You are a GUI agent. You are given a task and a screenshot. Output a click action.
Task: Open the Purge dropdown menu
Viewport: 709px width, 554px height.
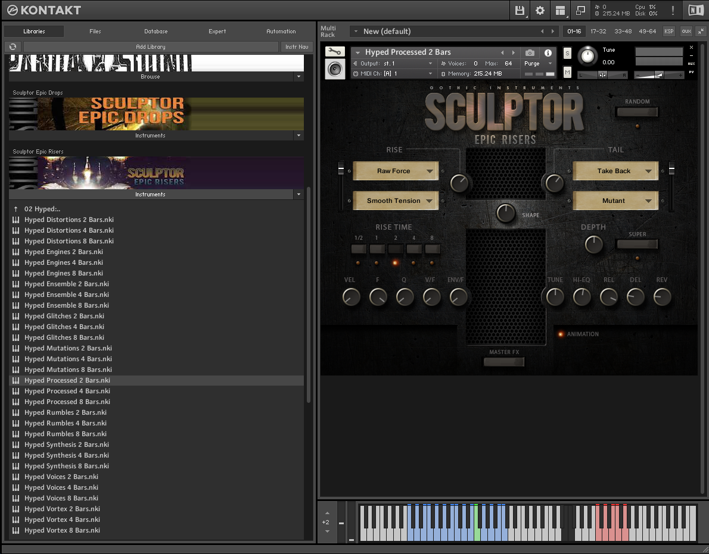pos(538,64)
